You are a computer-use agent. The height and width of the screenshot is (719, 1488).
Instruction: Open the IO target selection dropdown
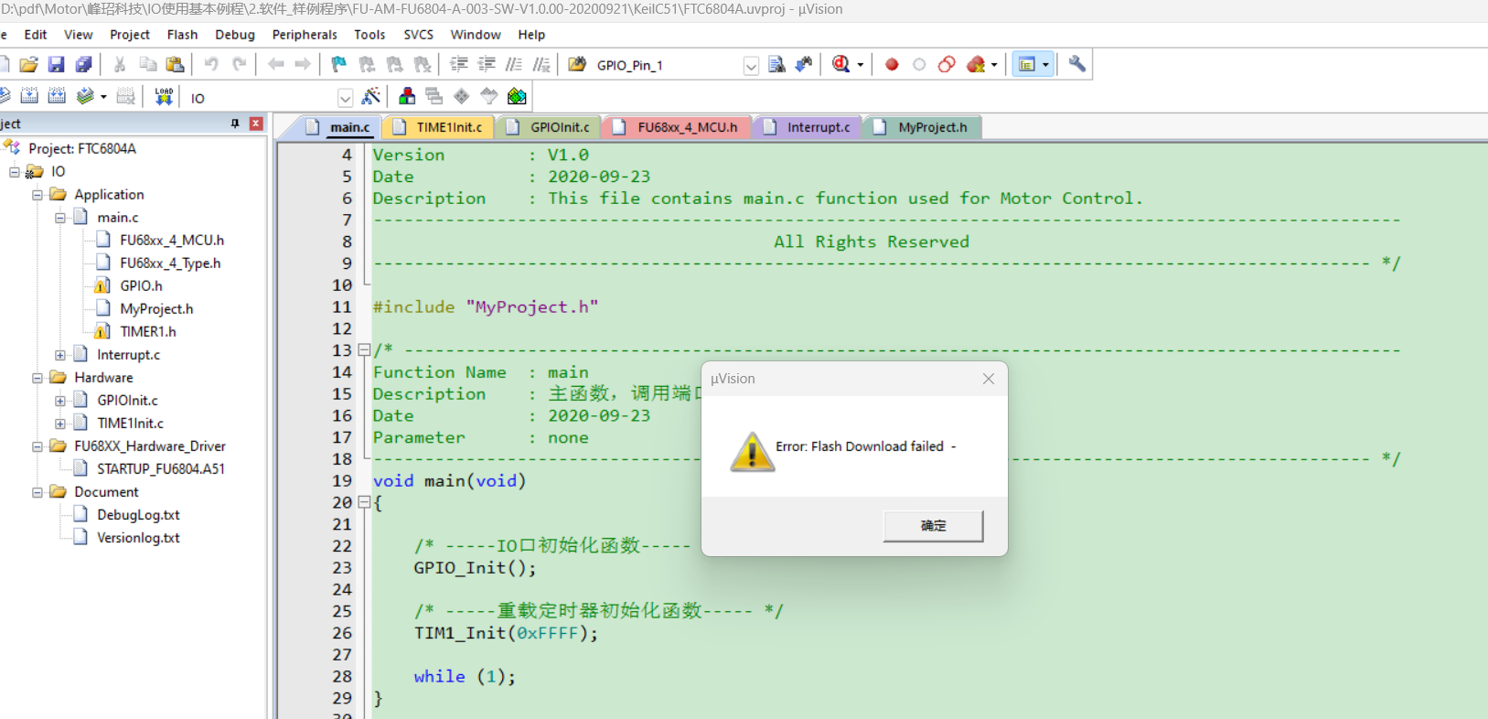point(345,98)
